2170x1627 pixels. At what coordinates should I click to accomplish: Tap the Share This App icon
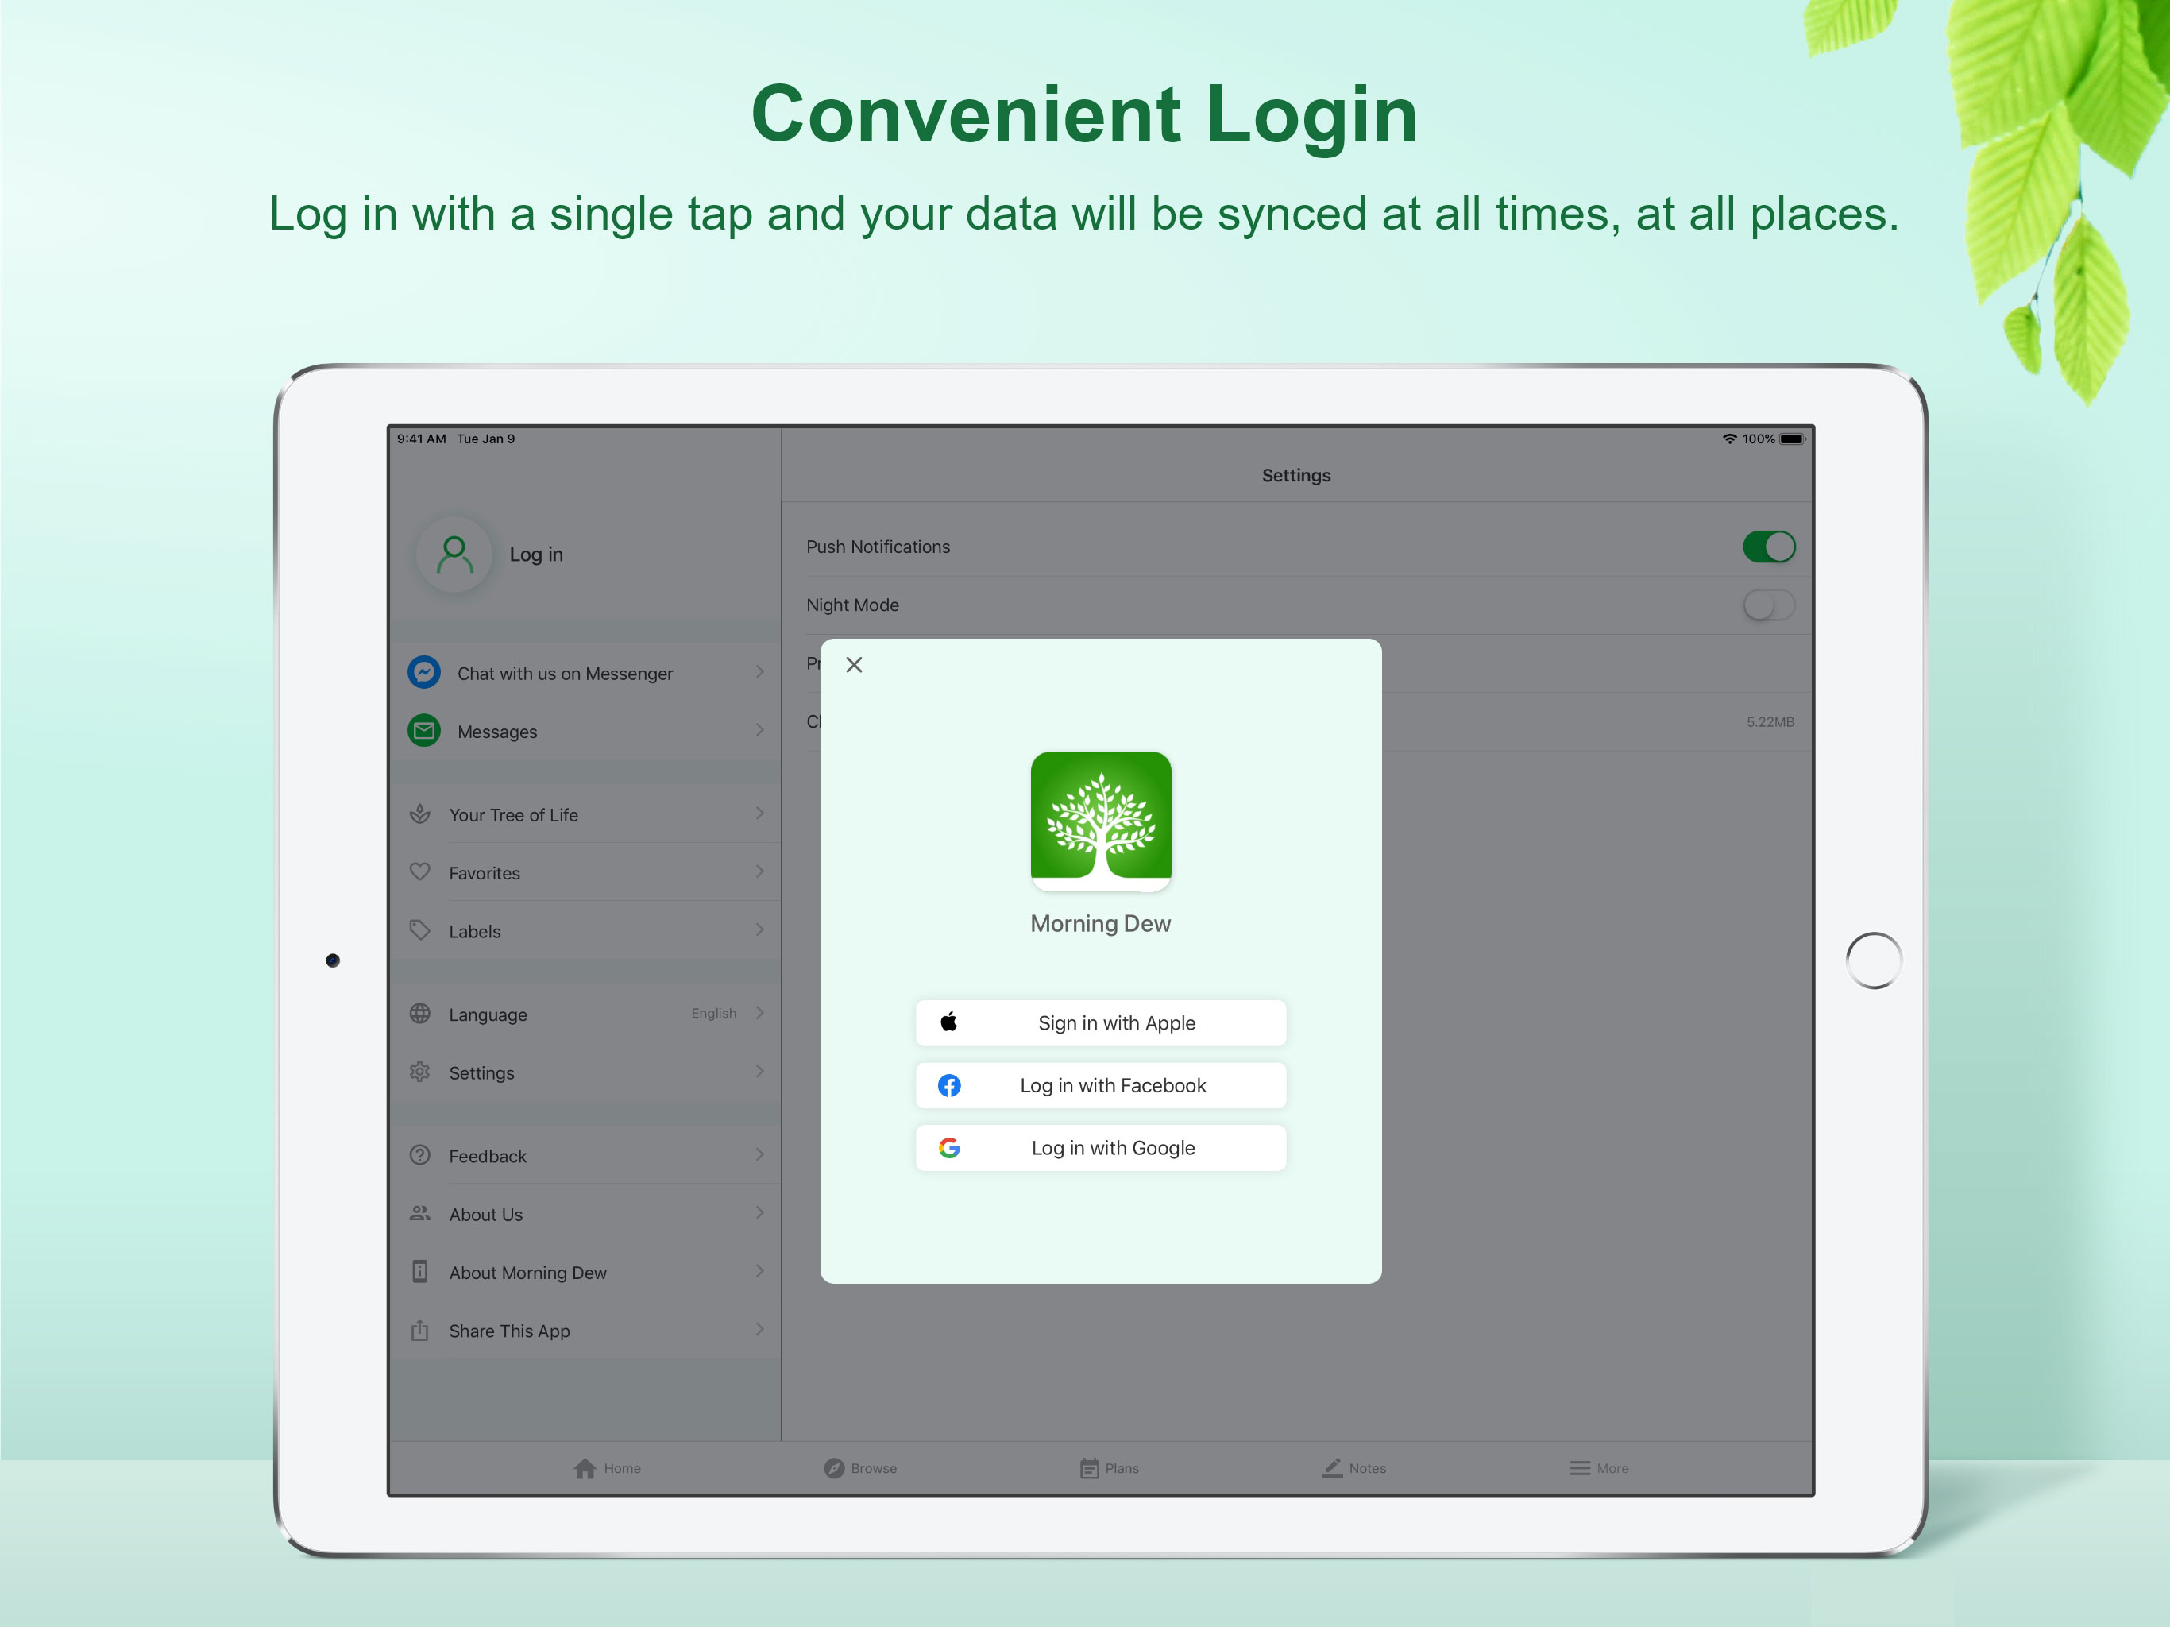[420, 1331]
